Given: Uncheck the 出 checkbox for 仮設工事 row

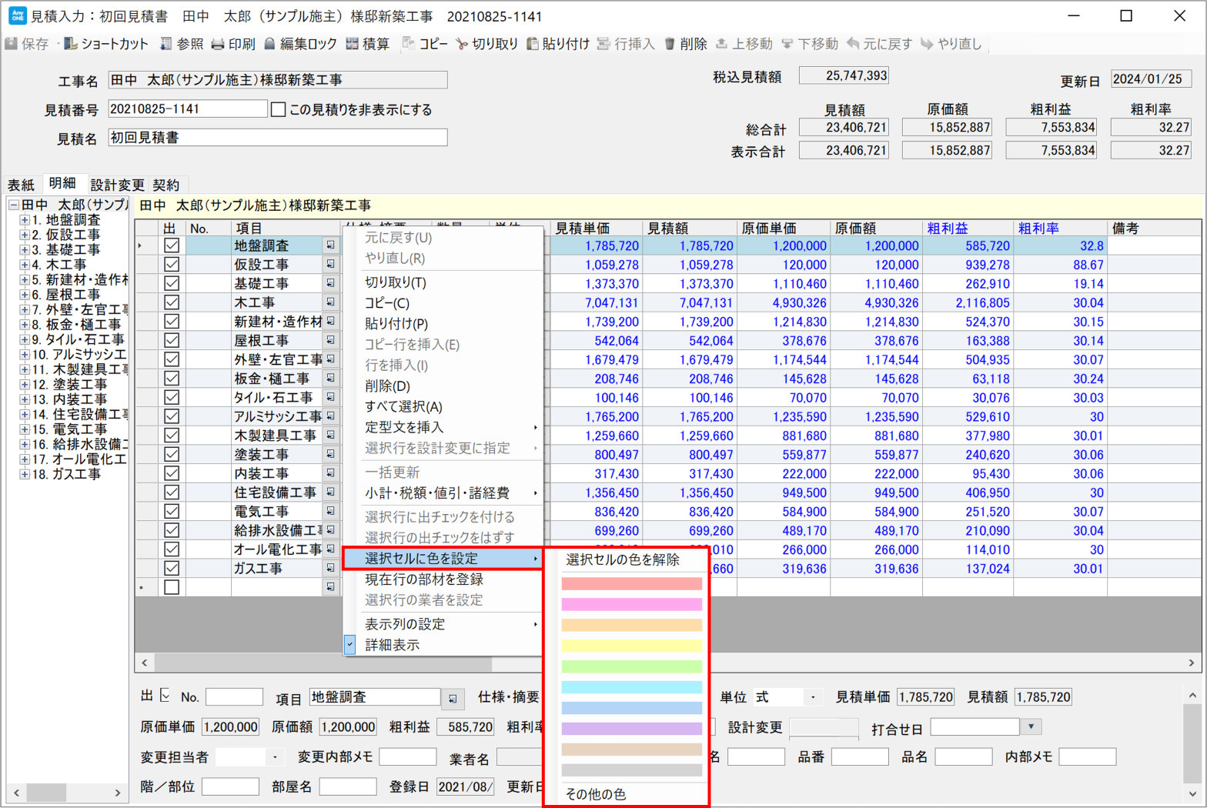Looking at the screenshot, I should click(x=172, y=265).
